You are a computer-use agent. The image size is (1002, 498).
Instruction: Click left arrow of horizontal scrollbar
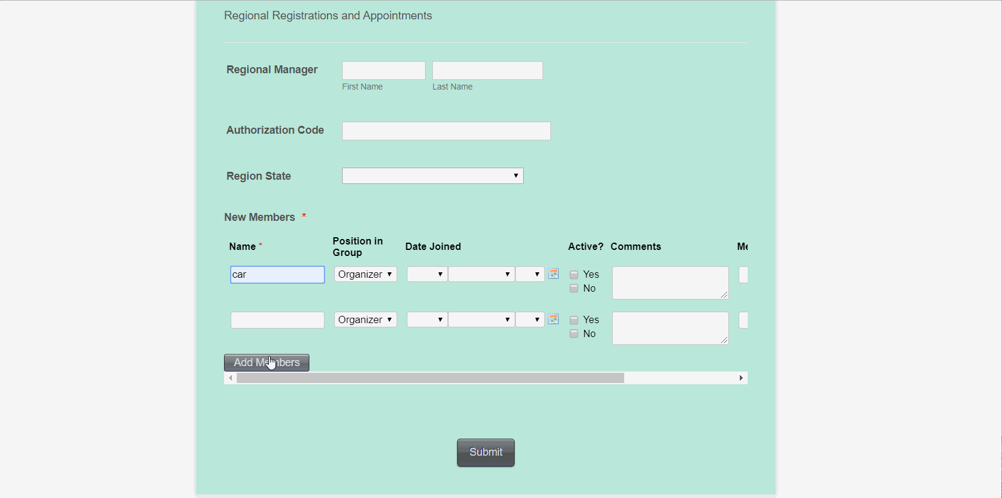230,378
